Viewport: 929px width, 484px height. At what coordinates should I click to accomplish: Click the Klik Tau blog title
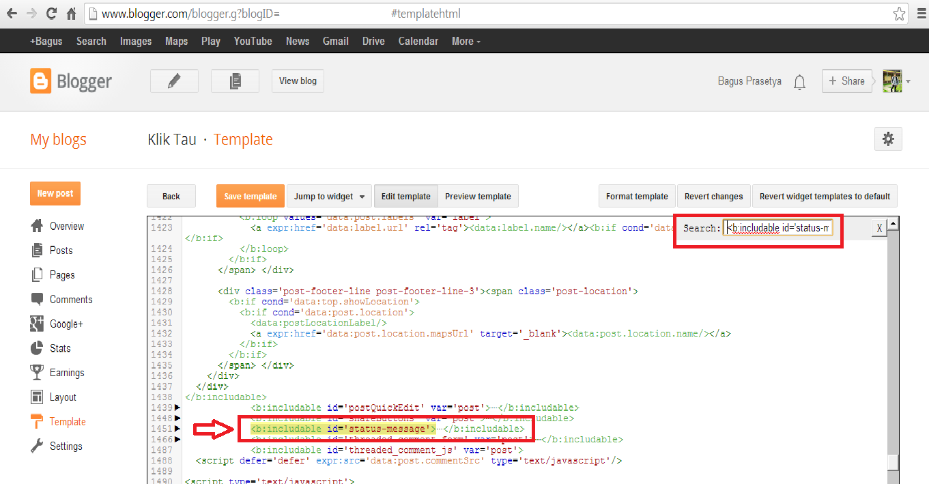[x=172, y=140]
